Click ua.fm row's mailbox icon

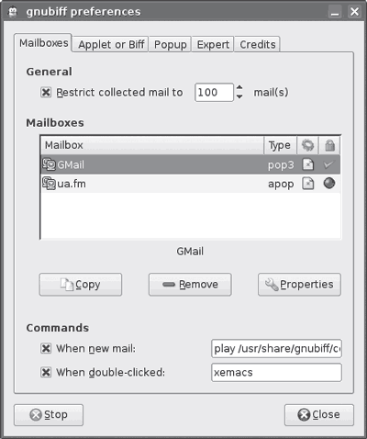(49, 184)
